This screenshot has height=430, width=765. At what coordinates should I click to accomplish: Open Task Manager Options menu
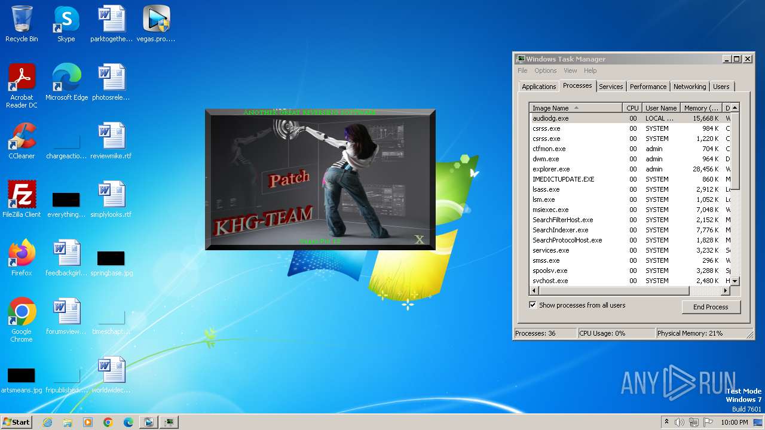click(545, 70)
